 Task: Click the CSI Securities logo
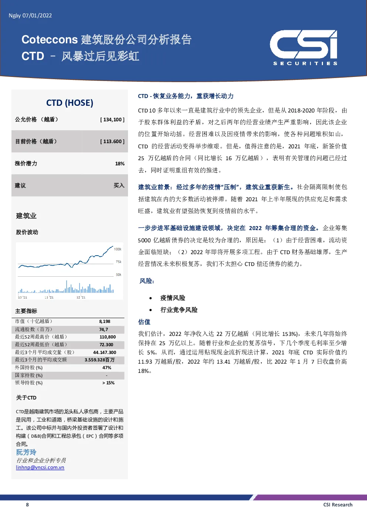[x=304, y=48]
